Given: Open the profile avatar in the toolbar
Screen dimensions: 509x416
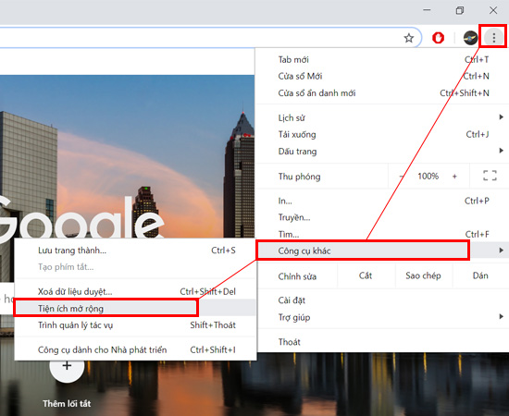Looking at the screenshot, I should [470, 38].
